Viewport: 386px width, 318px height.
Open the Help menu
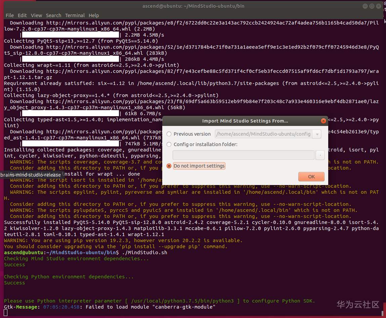click(94, 15)
